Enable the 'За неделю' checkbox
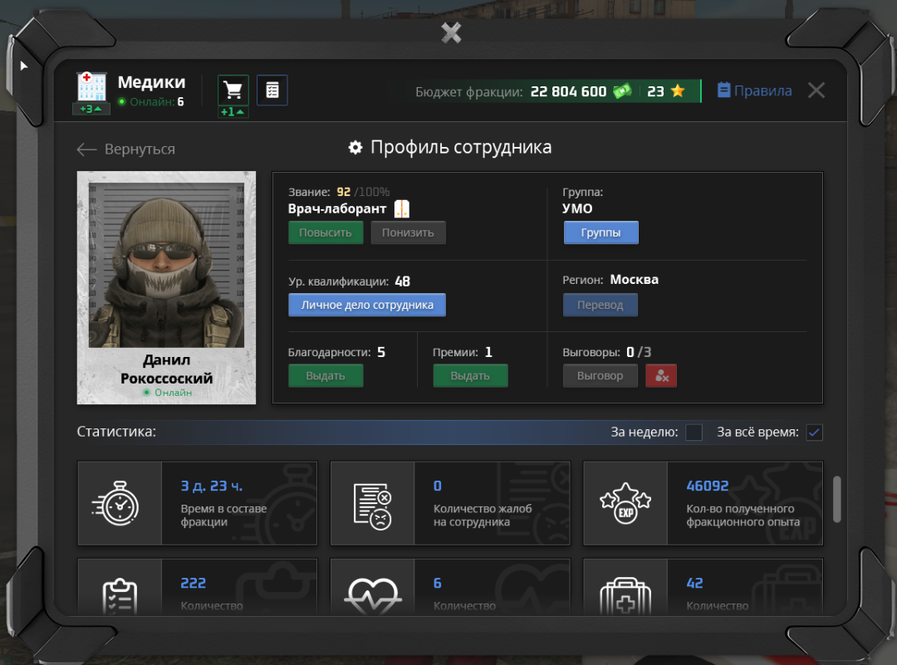Screen dimensions: 897x665 (x=694, y=433)
